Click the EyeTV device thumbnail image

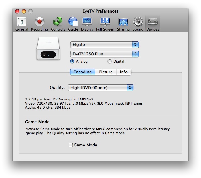(x=48, y=48)
